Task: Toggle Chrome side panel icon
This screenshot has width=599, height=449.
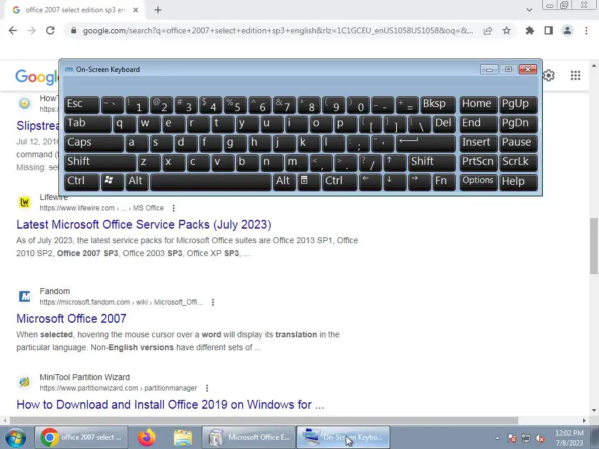Action: tap(549, 30)
